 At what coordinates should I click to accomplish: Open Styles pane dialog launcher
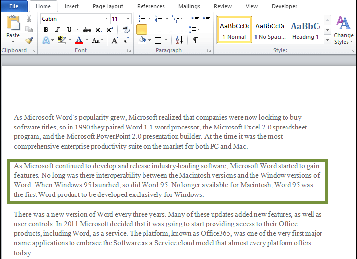tap(352, 51)
